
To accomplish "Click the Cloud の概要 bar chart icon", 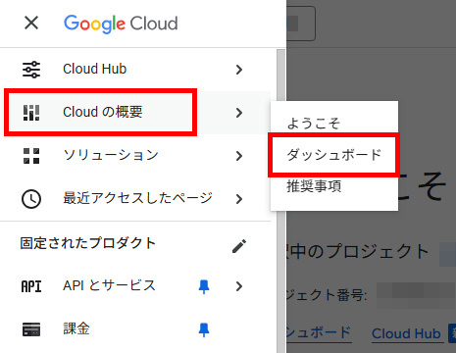I will (31, 113).
